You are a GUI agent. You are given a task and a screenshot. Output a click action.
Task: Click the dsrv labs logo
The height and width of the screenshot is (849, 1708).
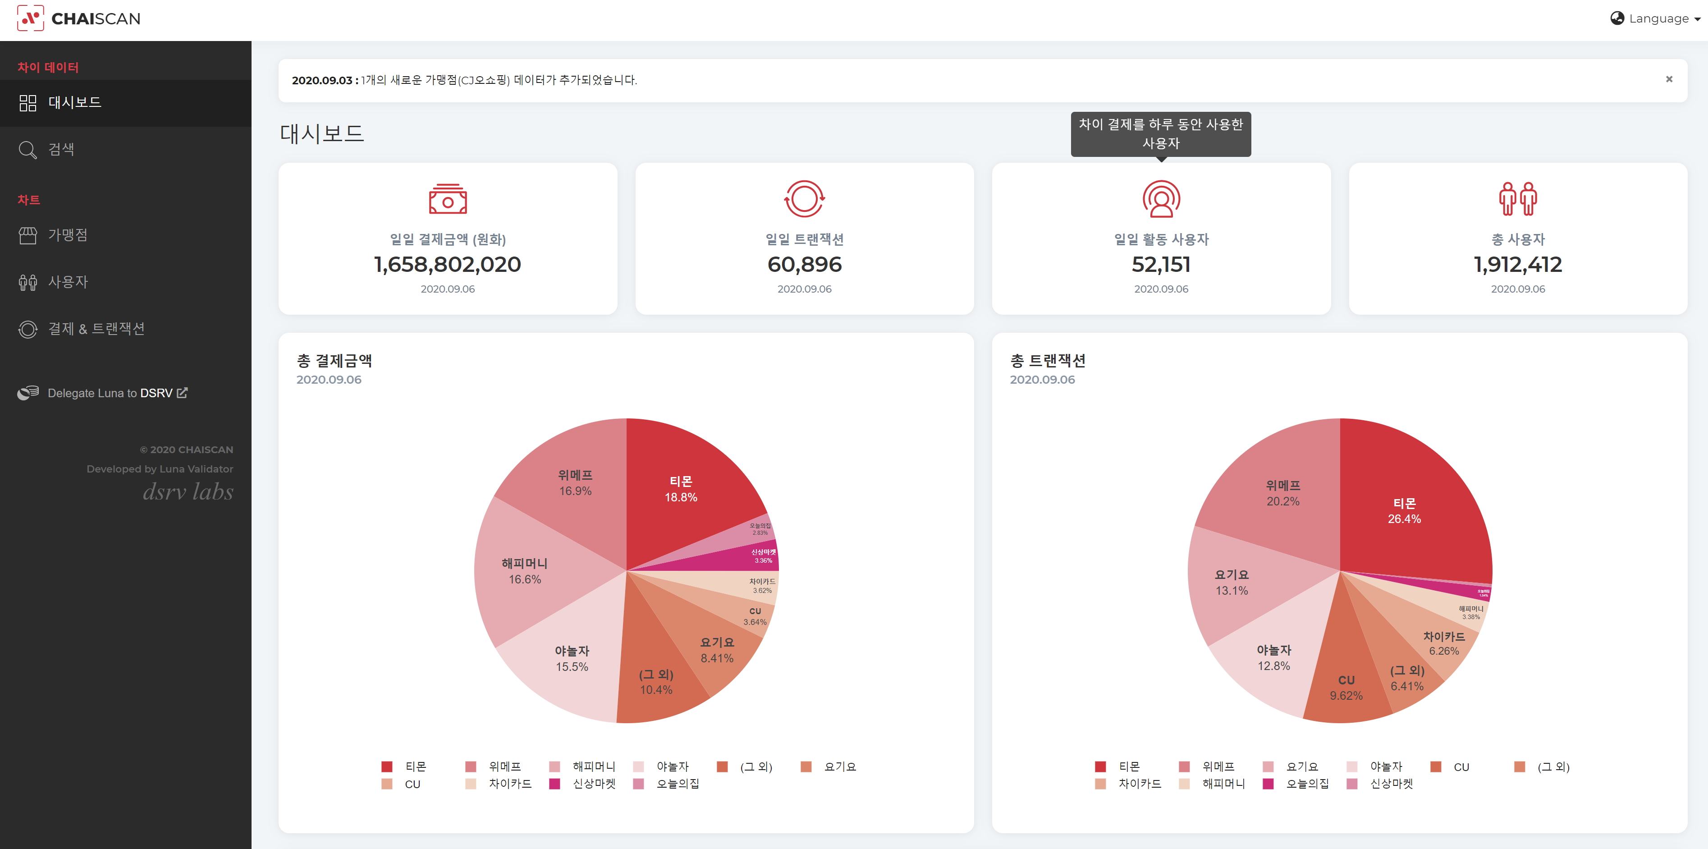click(x=188, y=491)
